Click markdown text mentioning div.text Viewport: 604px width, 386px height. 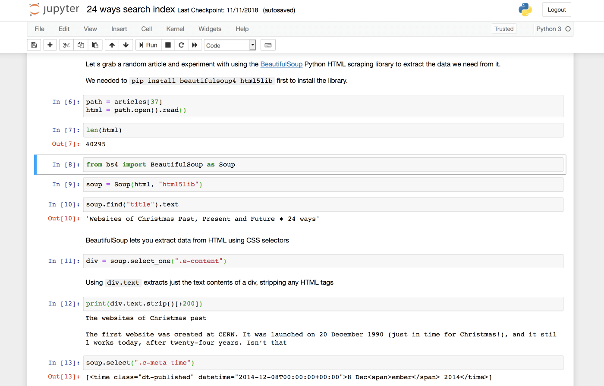[x=210, y=282]
